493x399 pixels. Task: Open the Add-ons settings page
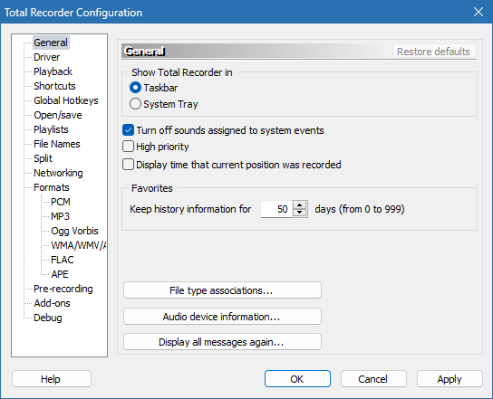click(x=52, y=303)
